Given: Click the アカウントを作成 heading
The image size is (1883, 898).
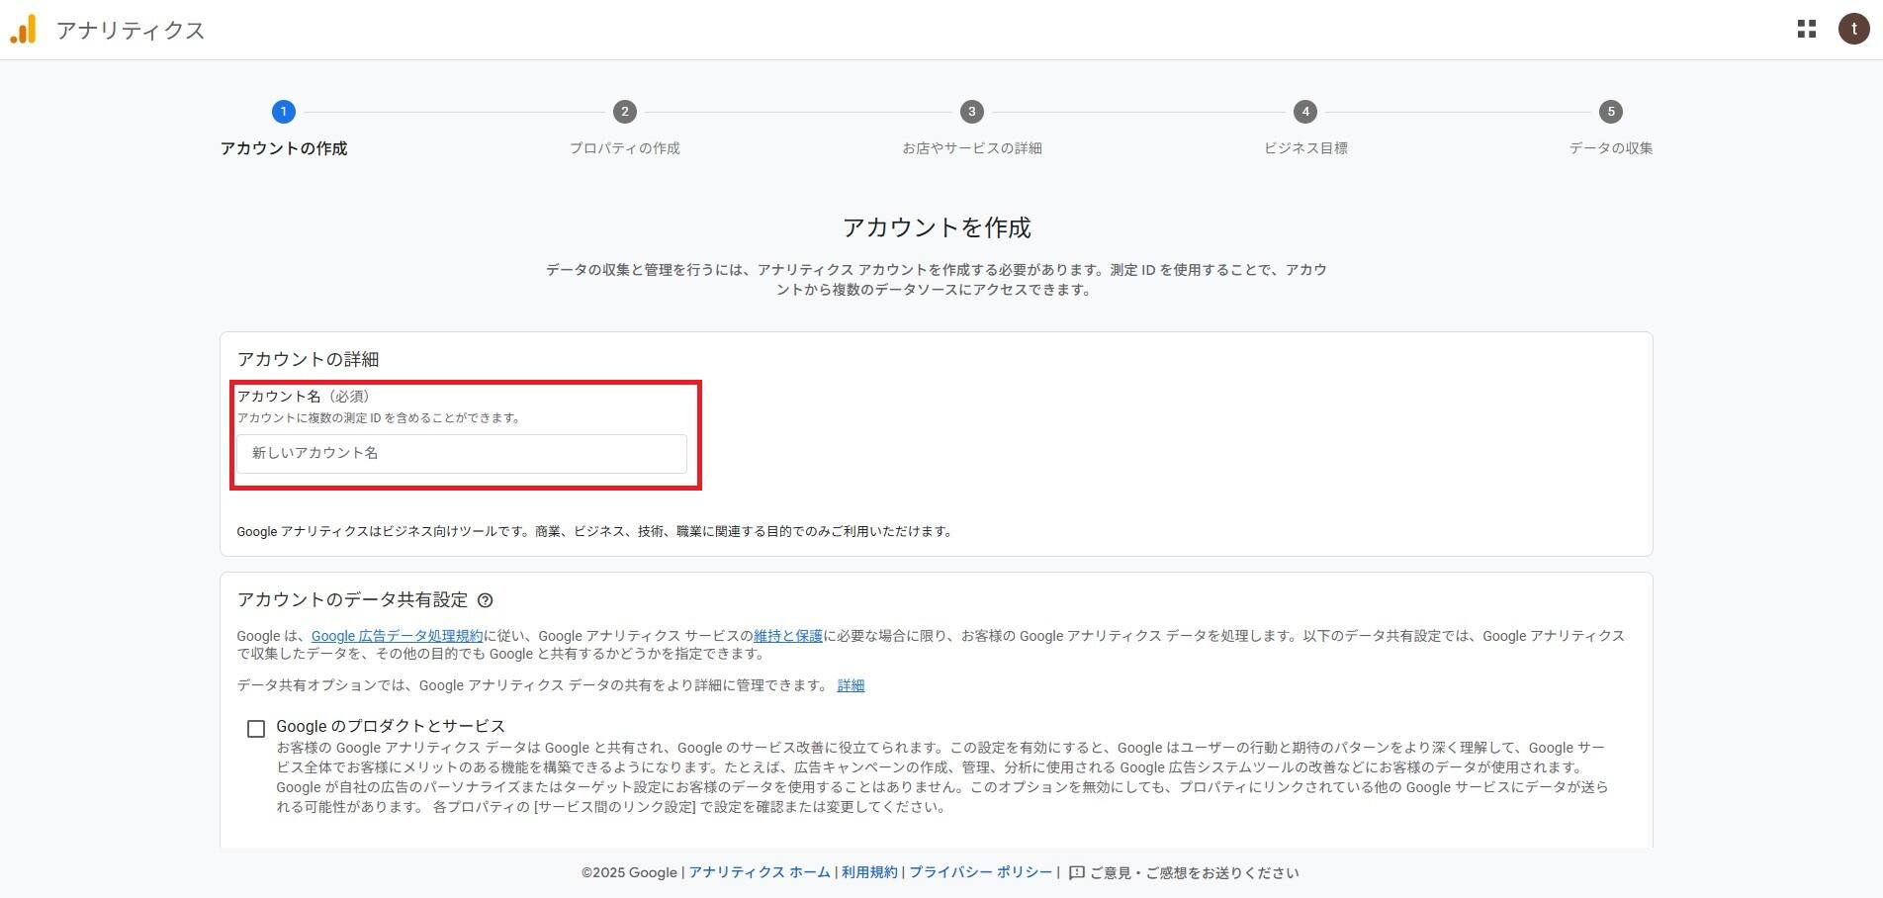Looking at the screenshot, I should (937, 228).
